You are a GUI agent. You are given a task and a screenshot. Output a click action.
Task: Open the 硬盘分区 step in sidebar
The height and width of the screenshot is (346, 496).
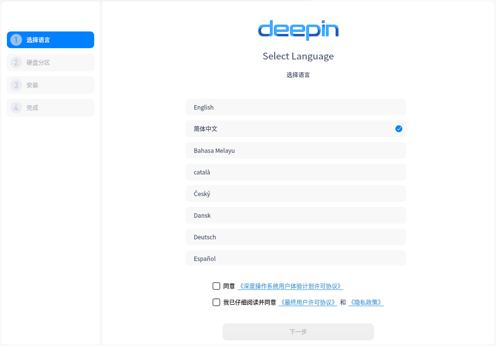point(51,62)
